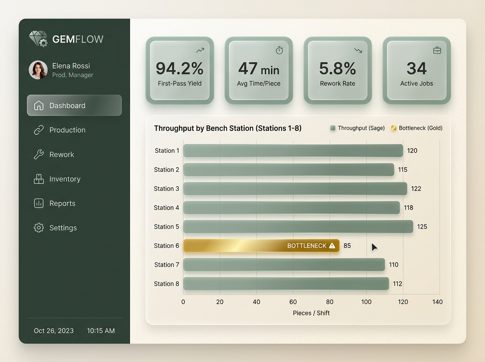This screenshot has height=362, width=485.
Task: Open the Rework Rate card
Action: point(337,70)
